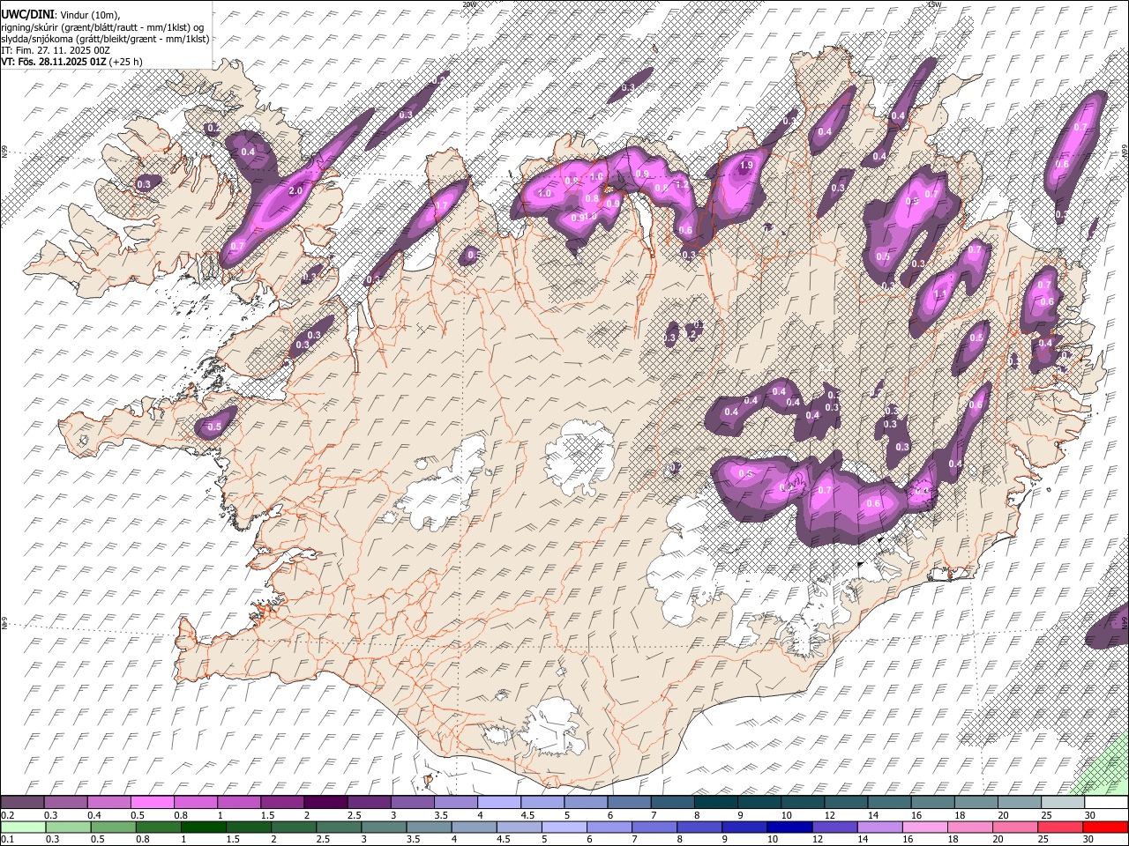Click the pale green 0.1–0.3 swatch in the lower legend row
This screenshot has height=846, width=1129.
click(23, 827)
